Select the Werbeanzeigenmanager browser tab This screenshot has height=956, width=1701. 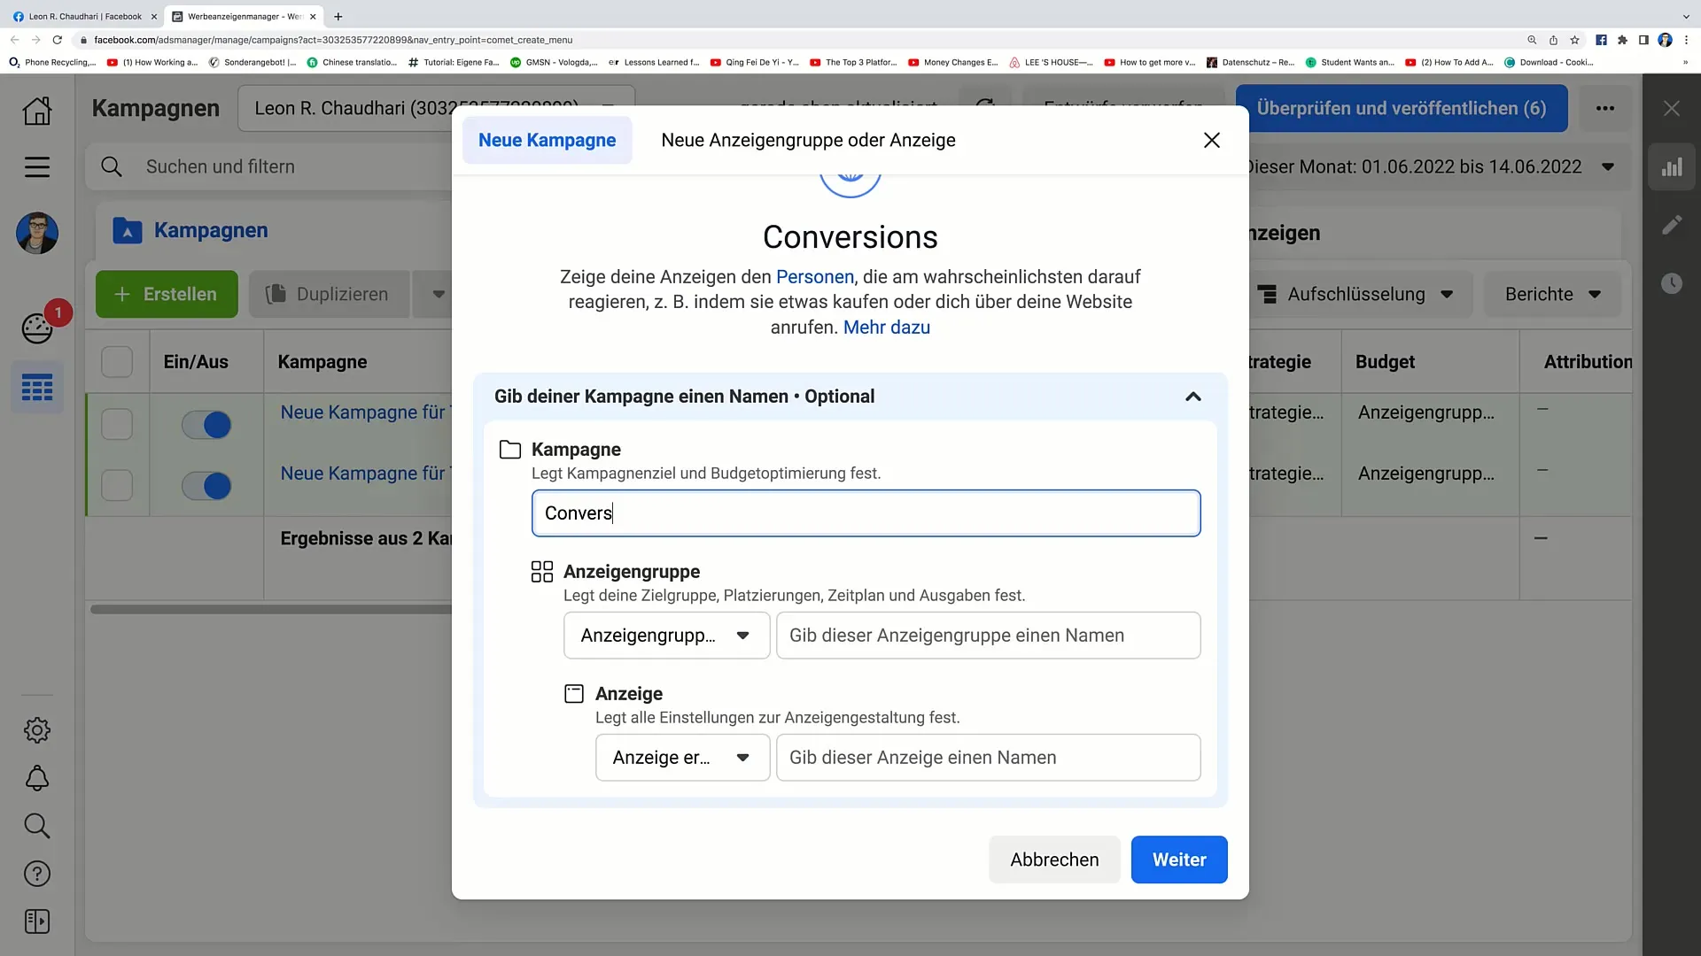[x=244, y=16]
